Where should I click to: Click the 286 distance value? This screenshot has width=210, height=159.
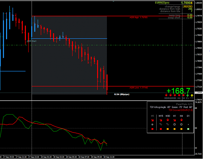tap(190, 9)
